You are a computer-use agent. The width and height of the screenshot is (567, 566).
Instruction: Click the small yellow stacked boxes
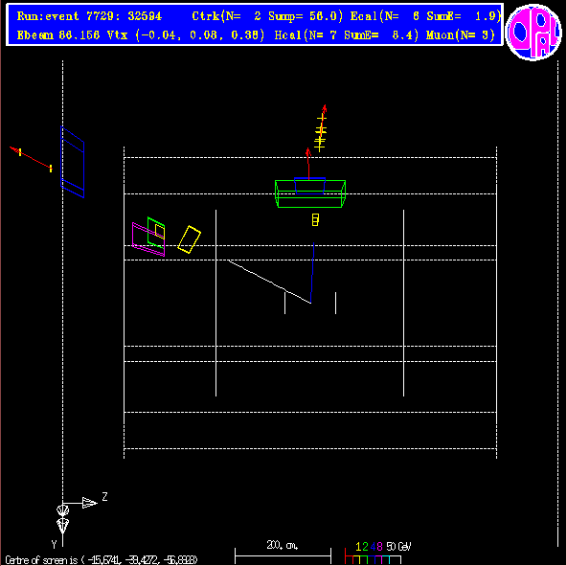tap(315, 220)
